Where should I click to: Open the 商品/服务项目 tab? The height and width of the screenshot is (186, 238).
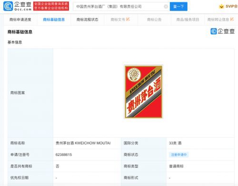click(188, 19)
